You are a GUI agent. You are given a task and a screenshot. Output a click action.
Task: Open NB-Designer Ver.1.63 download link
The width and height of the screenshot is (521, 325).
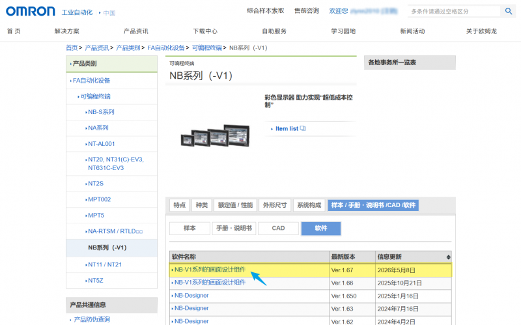(191, 308)
